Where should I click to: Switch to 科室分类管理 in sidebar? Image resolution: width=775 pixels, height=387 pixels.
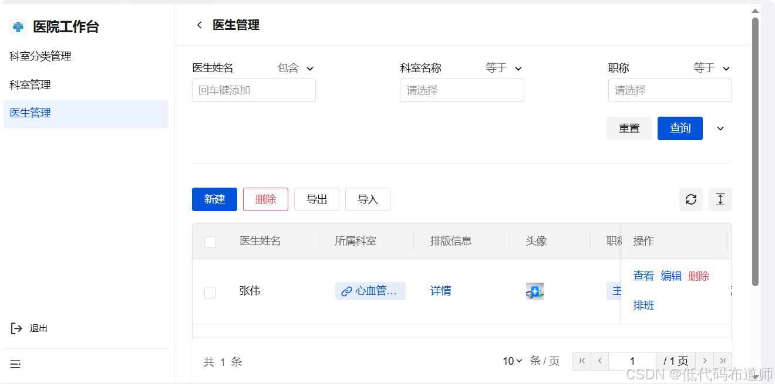pyautogui.click(x=40, y=56)
